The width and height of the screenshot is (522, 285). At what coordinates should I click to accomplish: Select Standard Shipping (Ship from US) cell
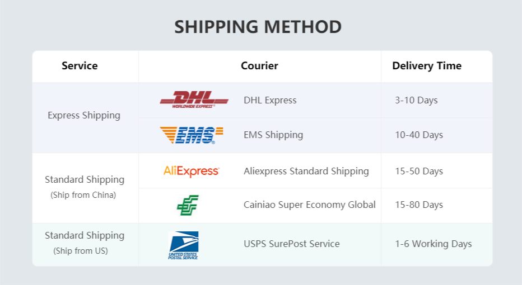[84, 243]
